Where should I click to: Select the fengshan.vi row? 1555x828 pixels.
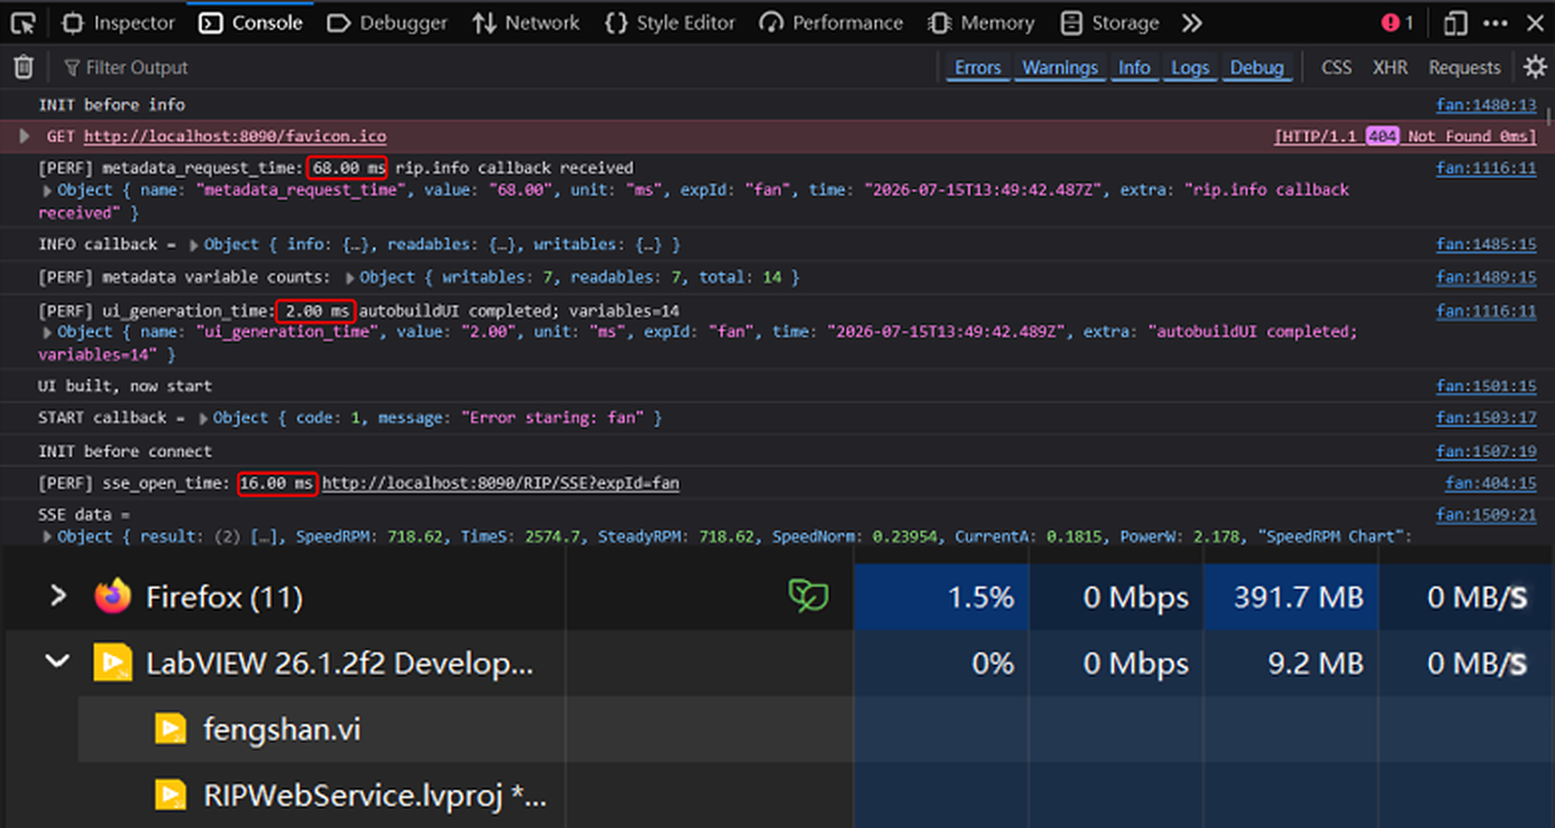coord(815,729)
